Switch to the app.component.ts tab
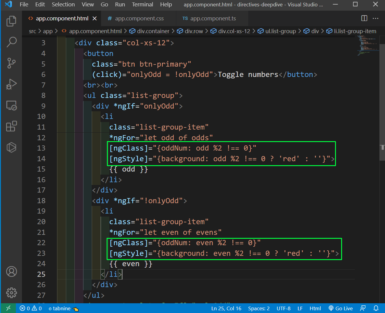 (212, 19)
